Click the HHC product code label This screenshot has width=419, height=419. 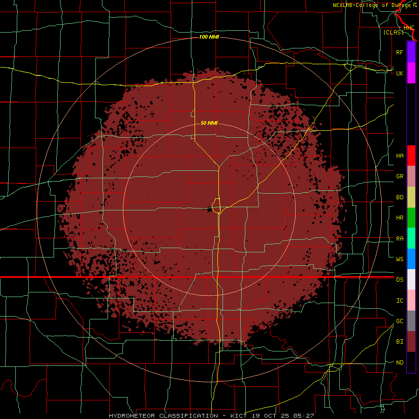(409, 28)
